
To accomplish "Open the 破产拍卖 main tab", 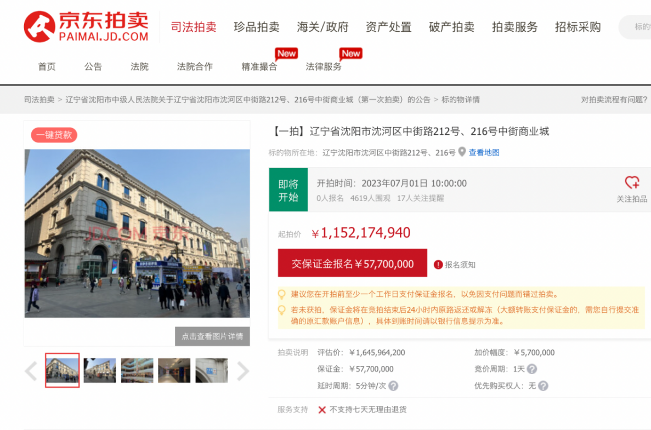I will click(x=451, y=27).
